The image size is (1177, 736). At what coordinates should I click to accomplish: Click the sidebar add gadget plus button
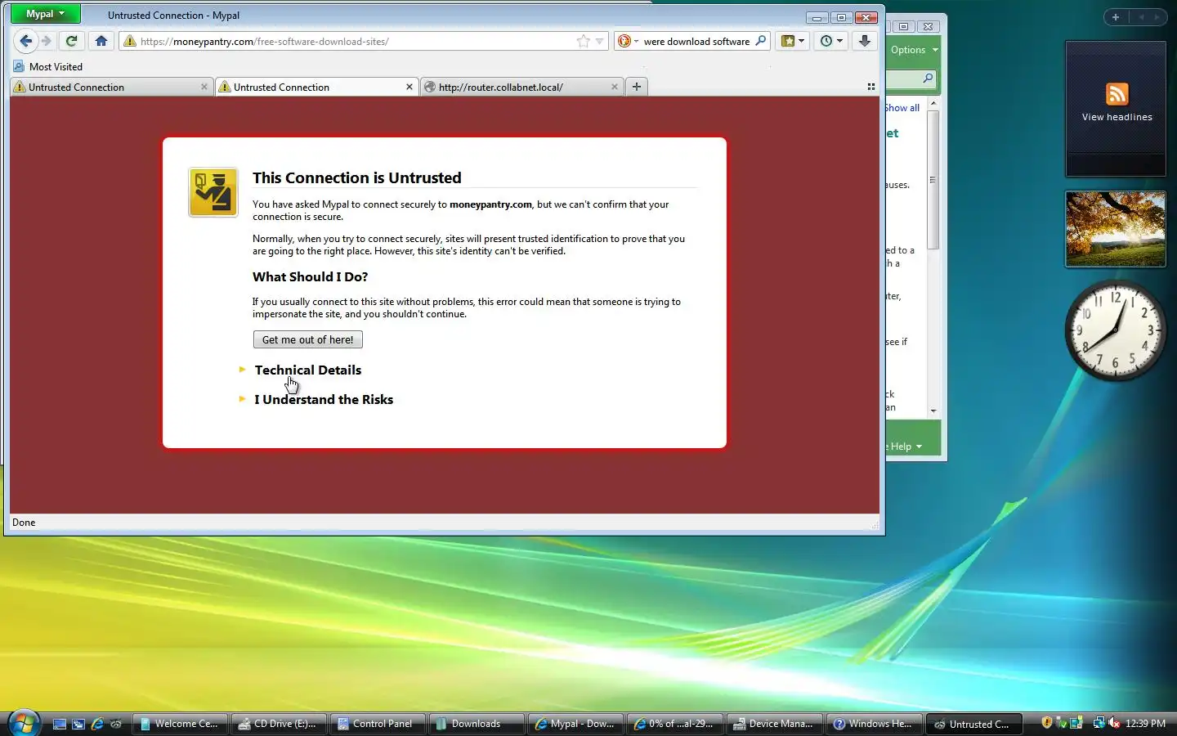point(1116,17)
